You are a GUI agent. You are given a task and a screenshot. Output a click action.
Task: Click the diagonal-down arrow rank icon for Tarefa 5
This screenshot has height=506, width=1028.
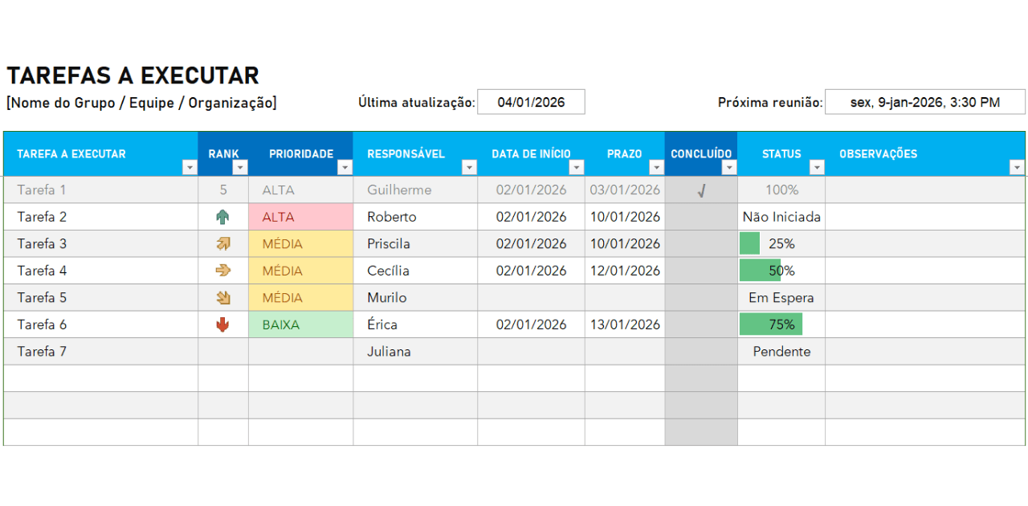[222, 297]
